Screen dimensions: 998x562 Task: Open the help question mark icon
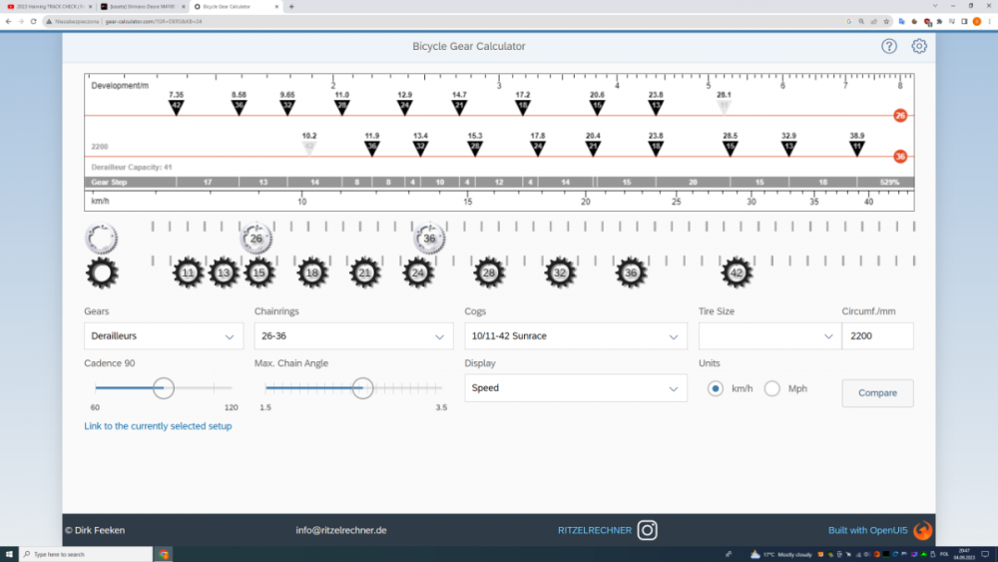pos(889,46)
